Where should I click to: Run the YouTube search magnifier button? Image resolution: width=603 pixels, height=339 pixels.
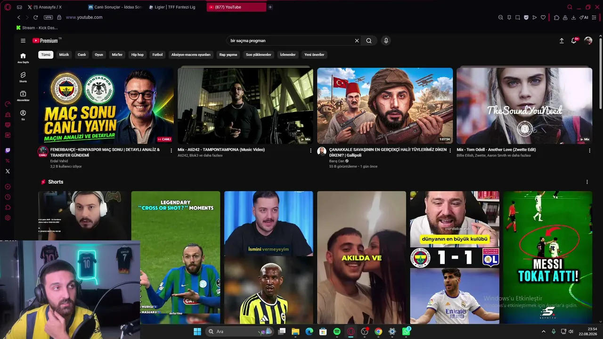point(369,41)
